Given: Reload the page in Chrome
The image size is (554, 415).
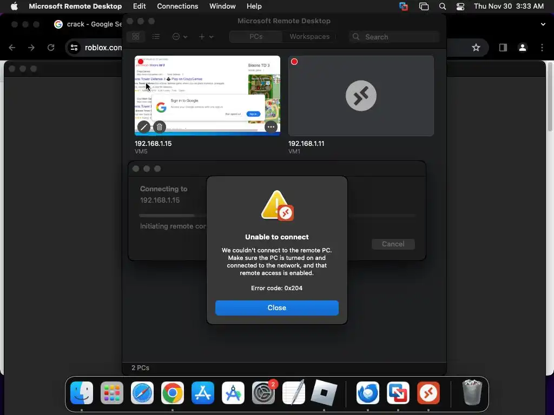Looking at the screenshot, I should (51, 48).
